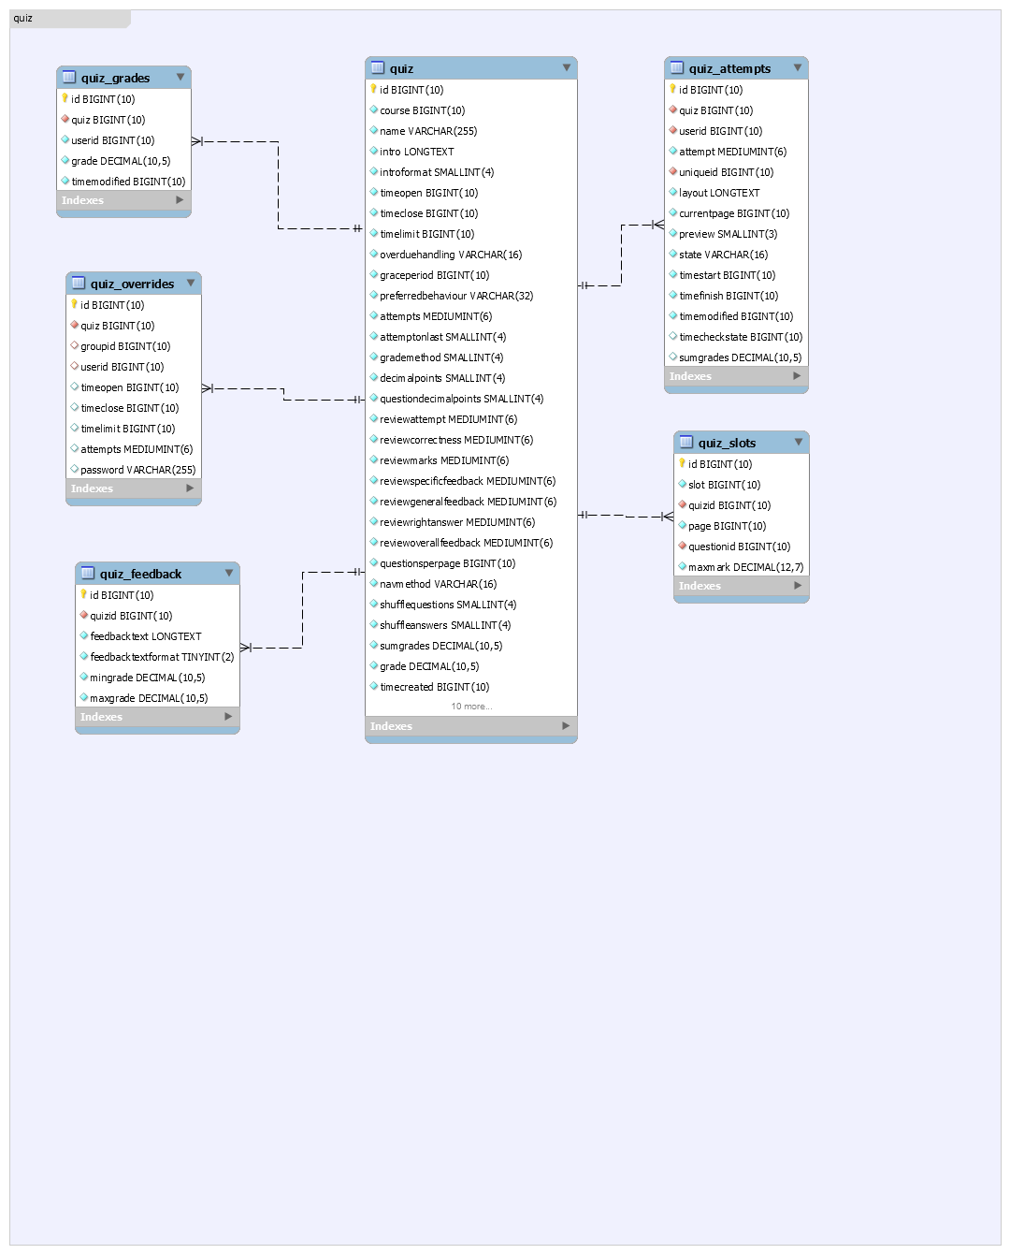
Task: Expand Indexes section of quiz_slots
Action: pyautogui.click(x=798, y=586)
